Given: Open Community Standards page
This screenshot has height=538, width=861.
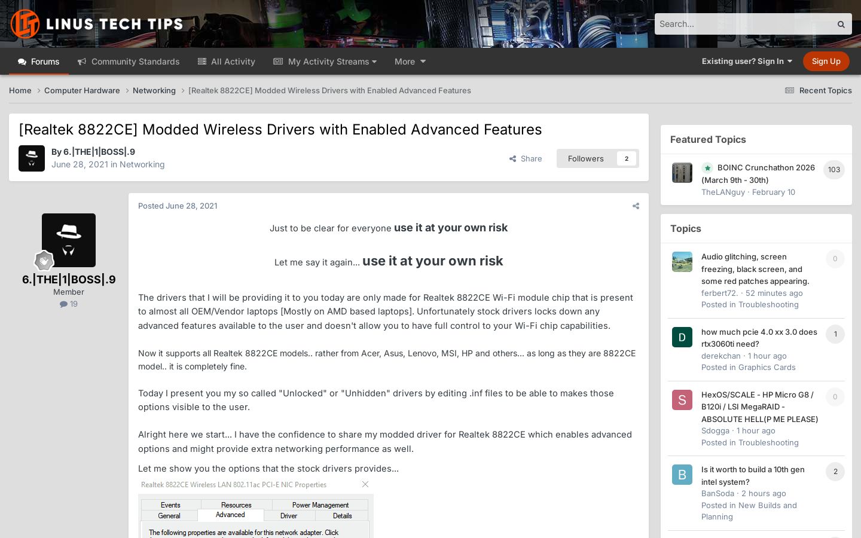Looking at the screenshot, I should pos(129,62).
